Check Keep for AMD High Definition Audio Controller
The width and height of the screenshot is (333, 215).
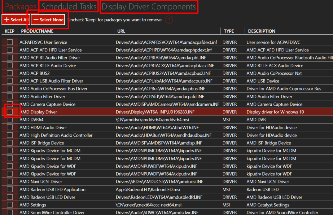click(x=10, y=135)
